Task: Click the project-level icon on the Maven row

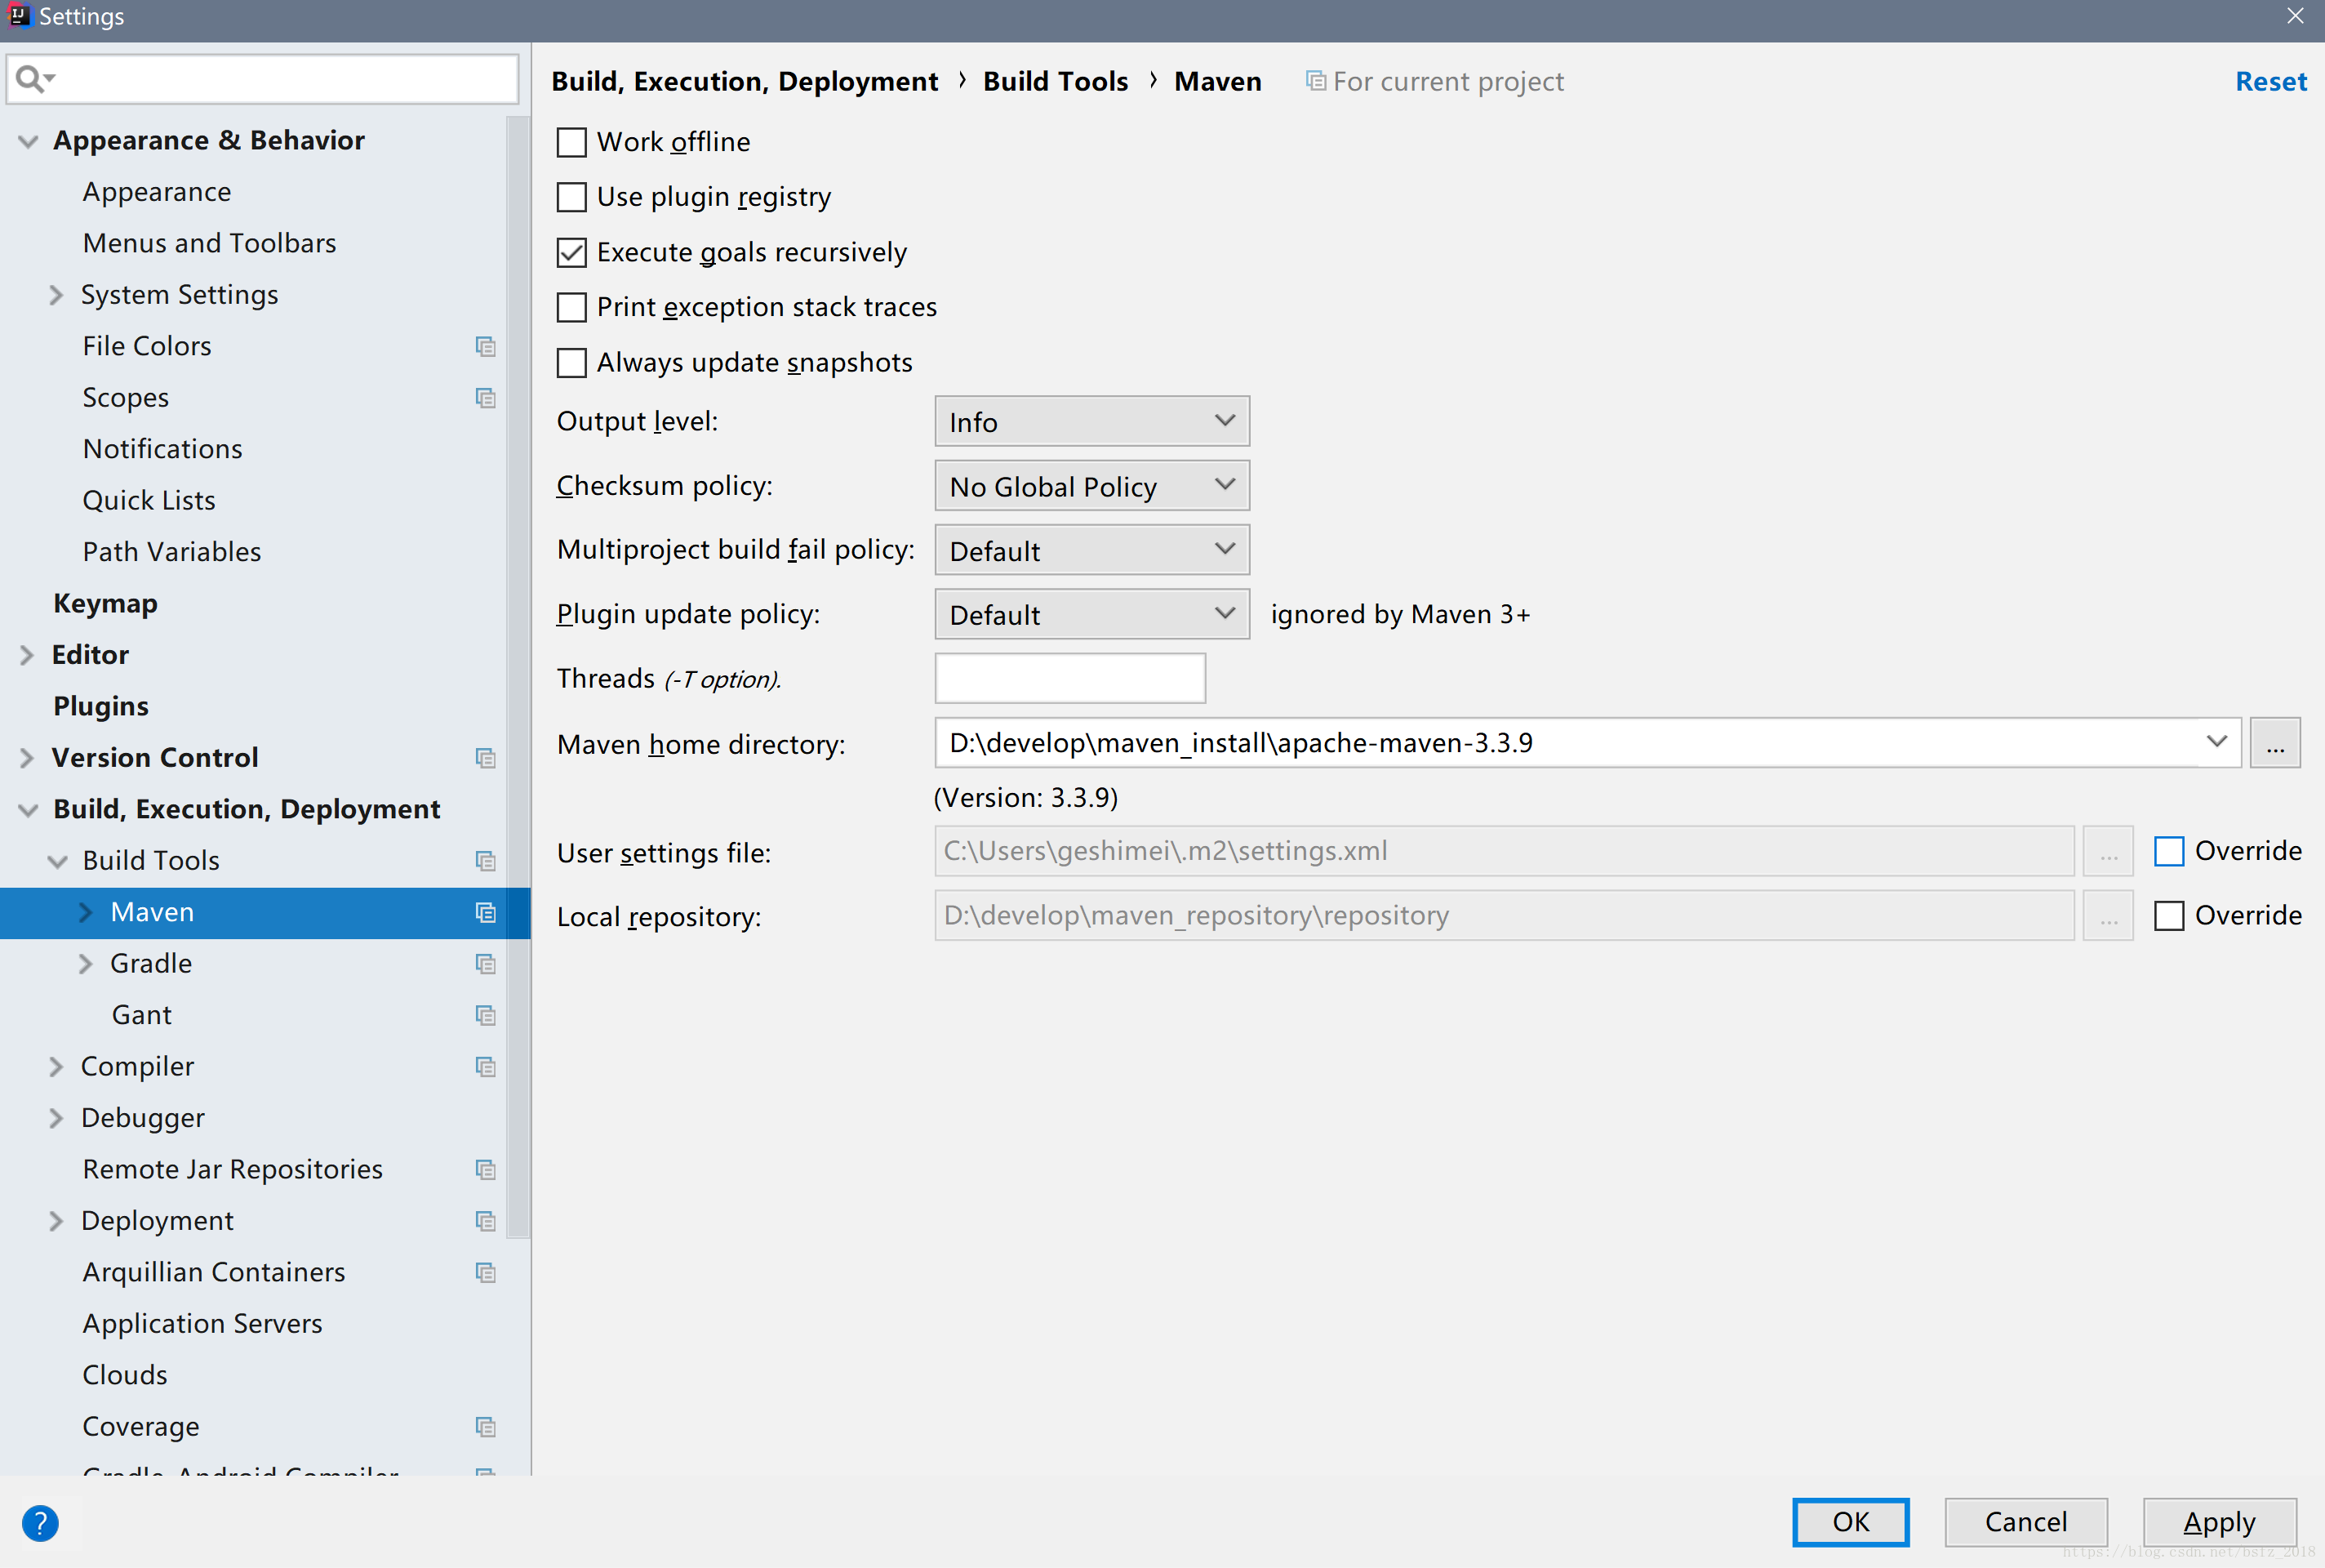Action: tap(486, 912)
